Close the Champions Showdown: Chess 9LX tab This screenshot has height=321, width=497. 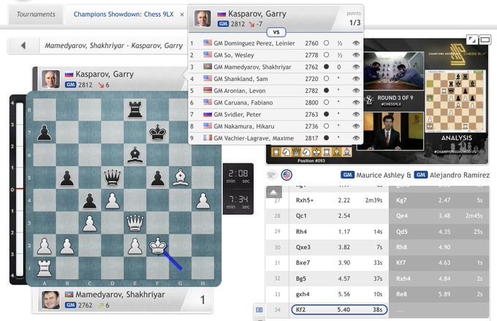point(182,15)
